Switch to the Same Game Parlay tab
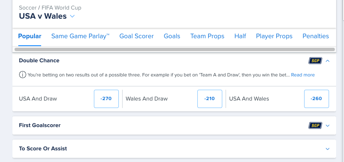 80,36
